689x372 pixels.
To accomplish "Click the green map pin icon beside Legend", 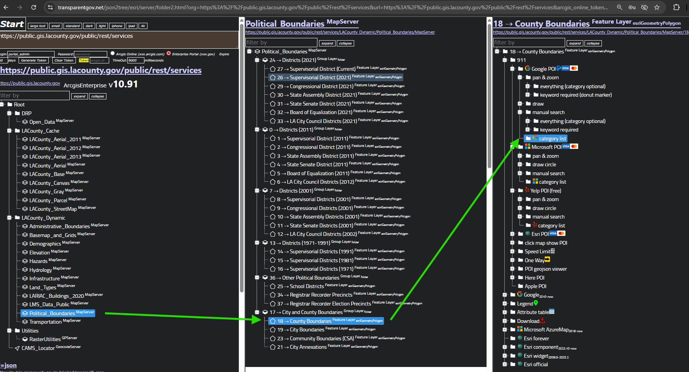I will pyautogui.click(x=536, y=303).
